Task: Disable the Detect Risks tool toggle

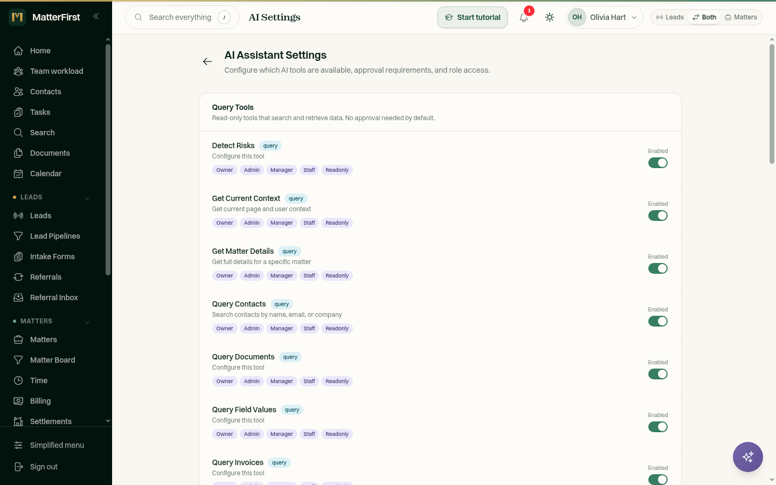Action: click(658, 163)
